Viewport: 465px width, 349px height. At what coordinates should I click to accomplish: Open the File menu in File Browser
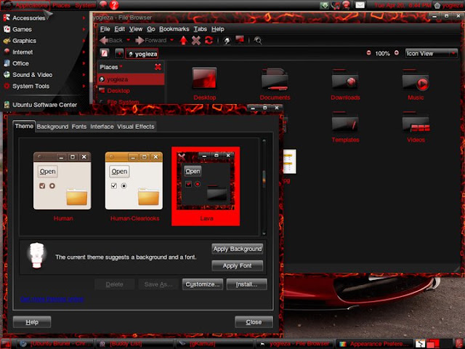(105, 29)
